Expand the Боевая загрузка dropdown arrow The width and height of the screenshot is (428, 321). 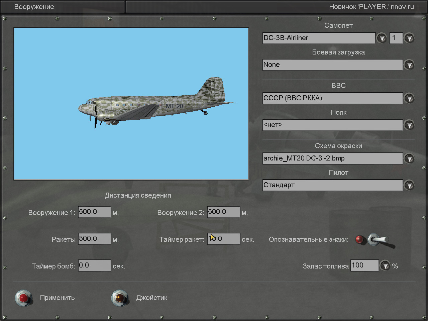pos(409,65)
